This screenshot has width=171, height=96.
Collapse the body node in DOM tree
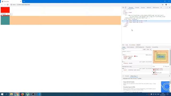[x=123, y=14]
